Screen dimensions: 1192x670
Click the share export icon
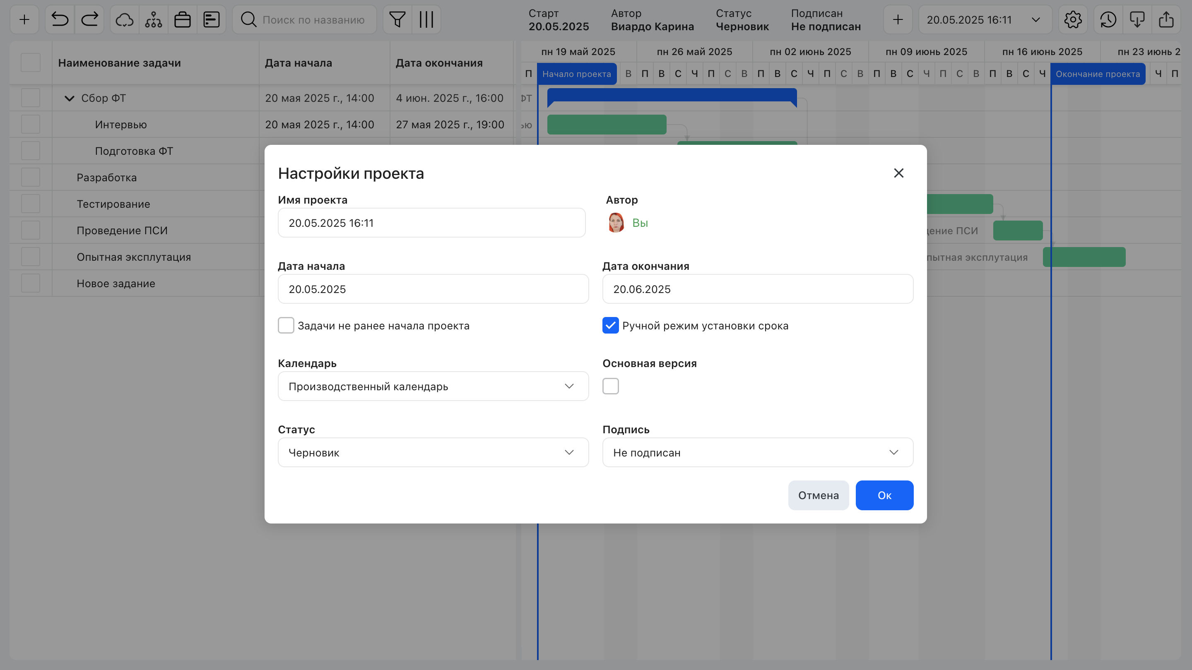pyautogui.click(x=1166, y=19)
